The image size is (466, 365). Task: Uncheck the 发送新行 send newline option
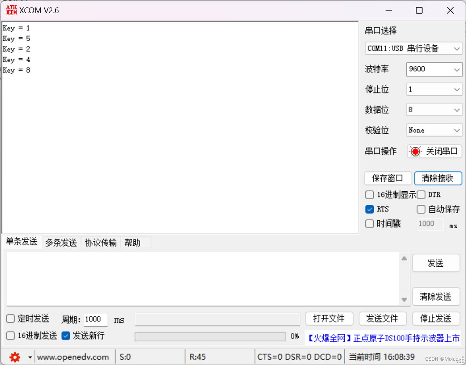(x=66, y=336)
